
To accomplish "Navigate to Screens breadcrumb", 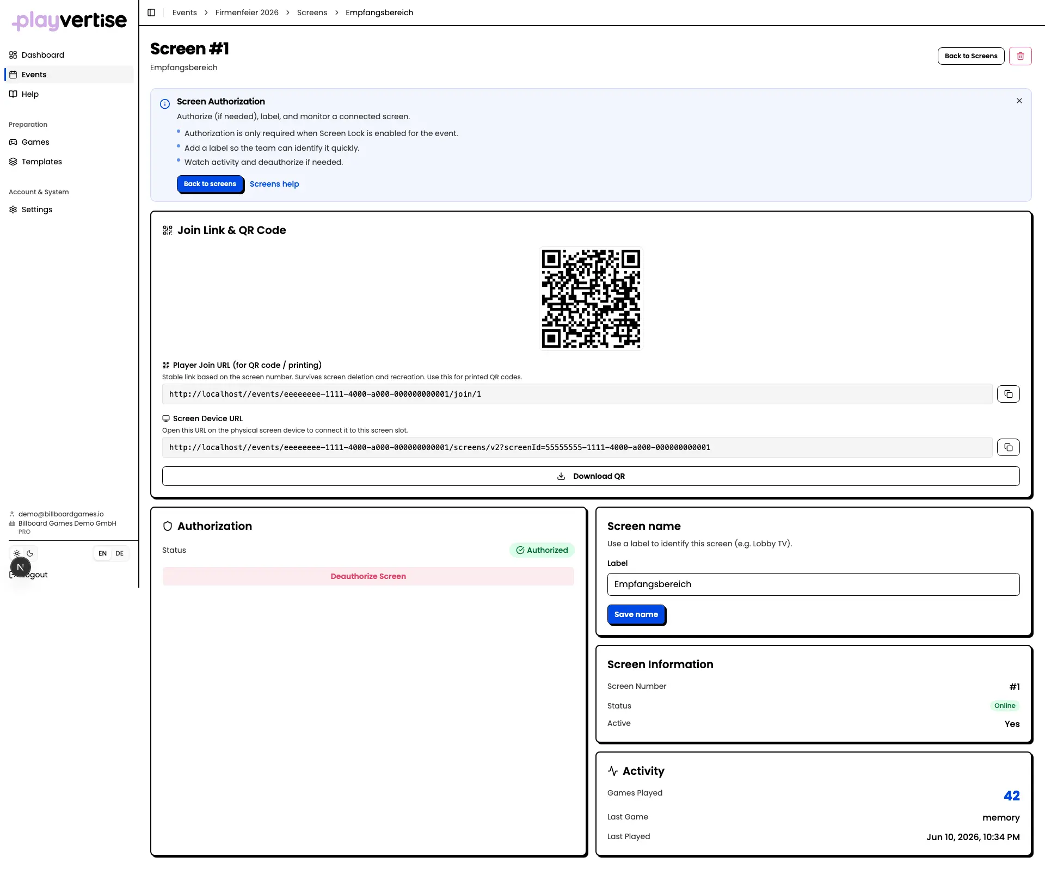I will click(312, 13).
